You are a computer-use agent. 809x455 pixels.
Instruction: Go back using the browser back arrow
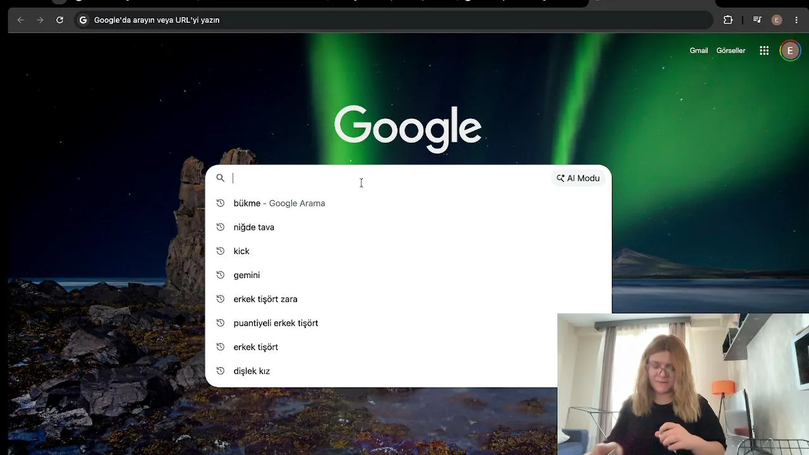[x=21, y=20]
